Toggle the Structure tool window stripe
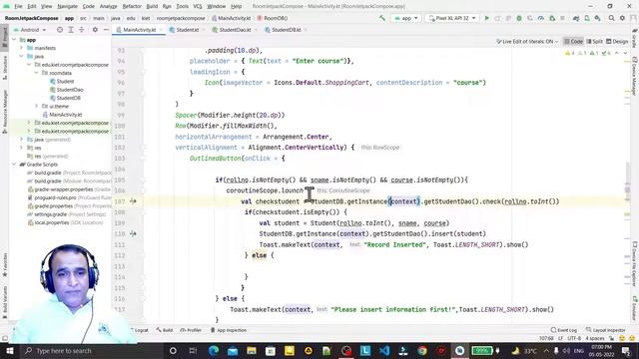 (x=4, y=67)
